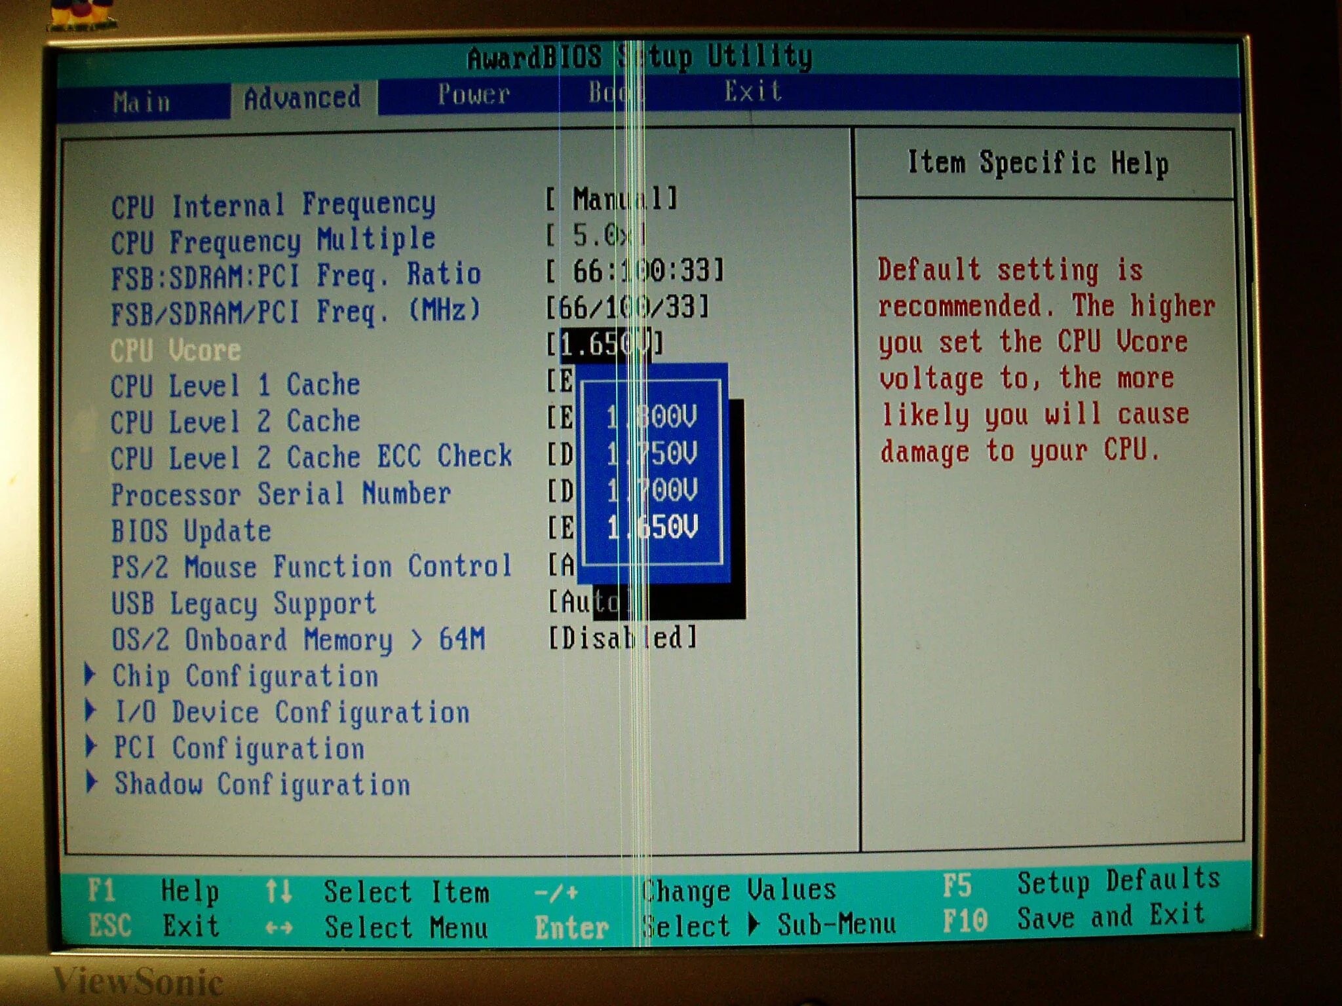
Task: Expand the Shadow Configuration submenu arrow
Action: [91, 782]
